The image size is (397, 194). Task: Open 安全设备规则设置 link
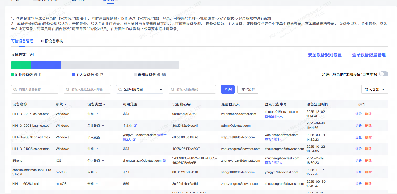coord(325,55)
